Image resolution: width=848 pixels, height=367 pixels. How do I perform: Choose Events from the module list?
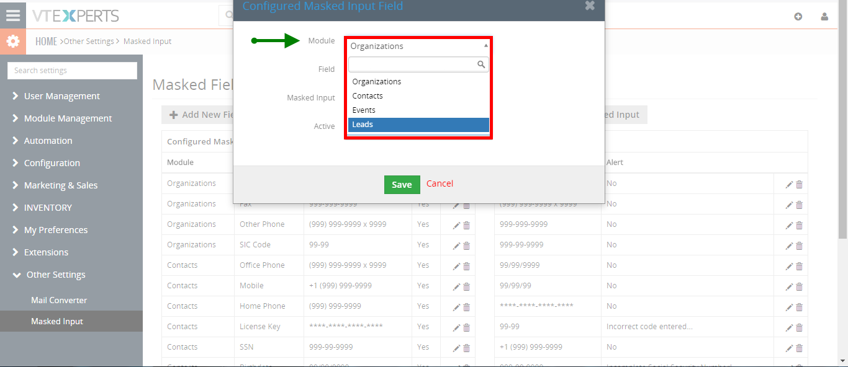pyautogui.click(x=418, y=110)
